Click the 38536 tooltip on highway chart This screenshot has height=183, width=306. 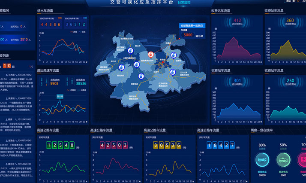(60, 97)
